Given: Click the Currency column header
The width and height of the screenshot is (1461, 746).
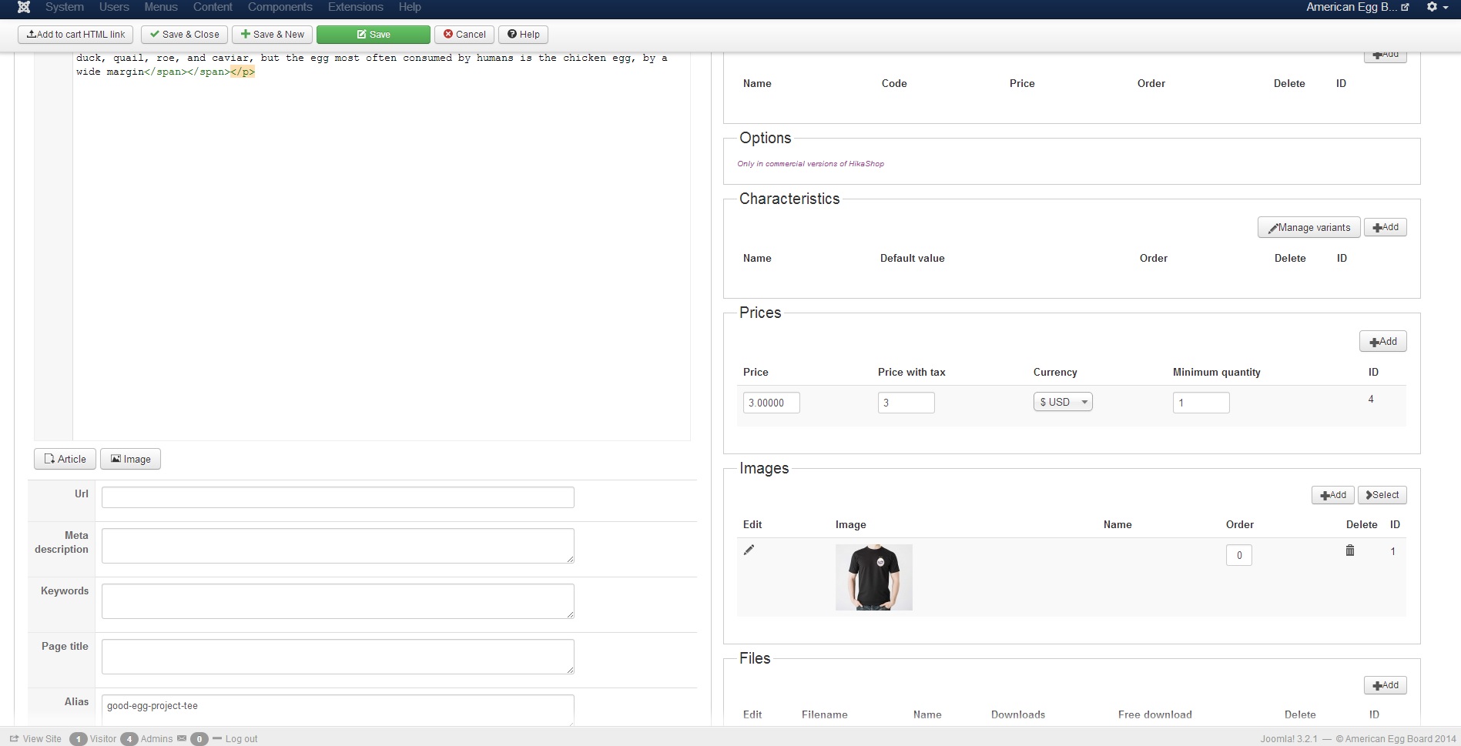Looking at the screenshot, I should (x=1055, y=372).
